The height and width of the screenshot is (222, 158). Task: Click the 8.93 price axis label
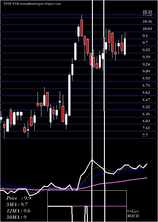pos(147,78)
